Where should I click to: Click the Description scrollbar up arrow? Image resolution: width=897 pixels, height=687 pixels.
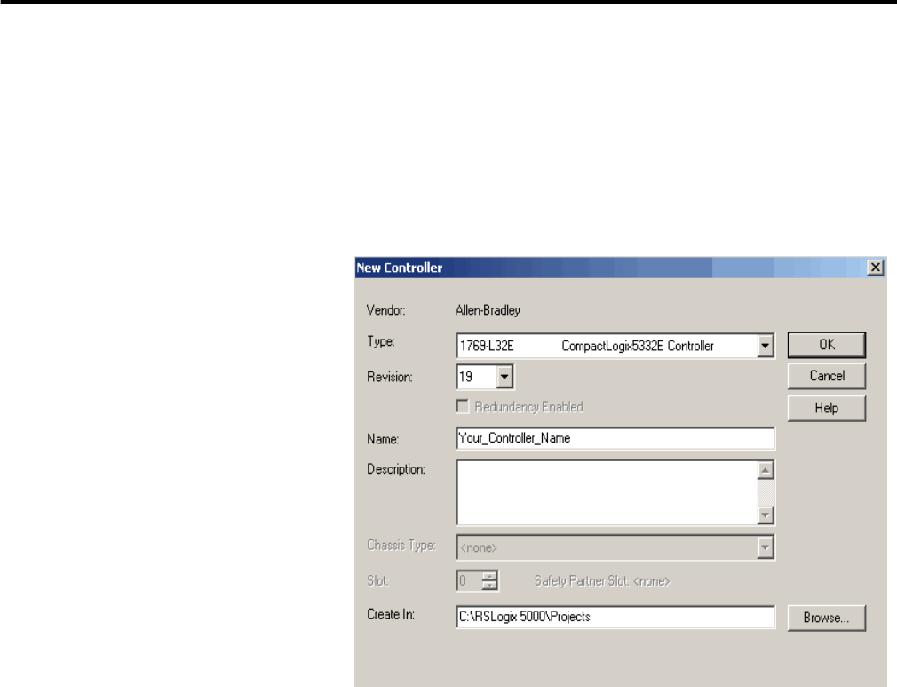tap(766, 470)
